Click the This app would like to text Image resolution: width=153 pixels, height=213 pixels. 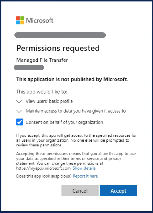tap(42, 92)
